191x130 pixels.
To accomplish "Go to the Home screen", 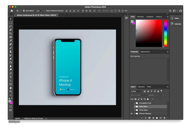I will pos(12,11).
